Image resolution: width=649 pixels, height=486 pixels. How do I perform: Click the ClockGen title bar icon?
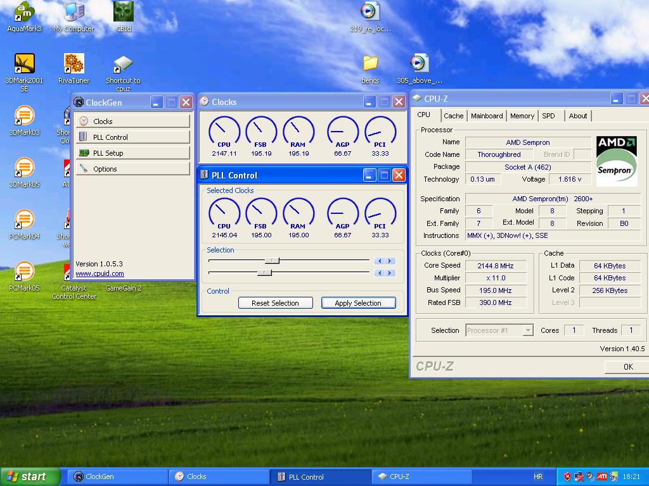pyautogui.click(x=79, y=102)
